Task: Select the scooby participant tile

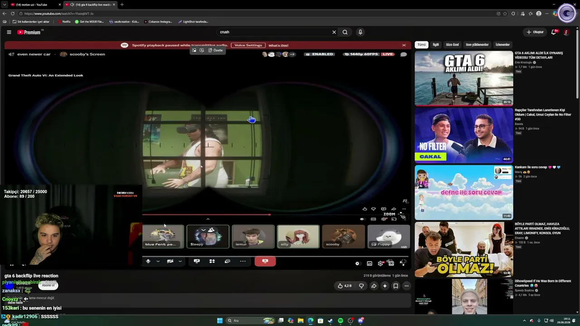Action: tap(343, 236)
